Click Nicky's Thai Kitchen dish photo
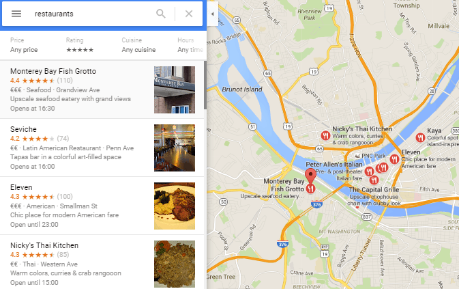The height and width of the screenshot is (289, 459). tap(175, 264)
